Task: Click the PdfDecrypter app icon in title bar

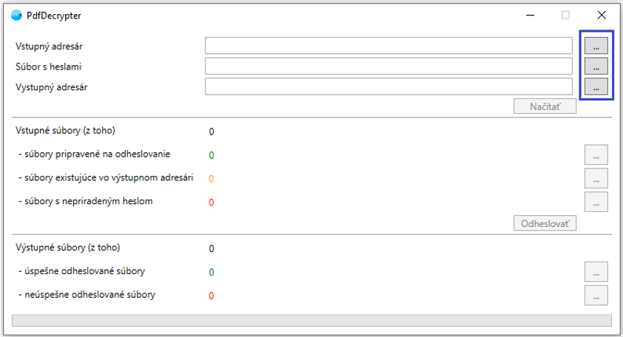Action: click(x=17, y=16)
